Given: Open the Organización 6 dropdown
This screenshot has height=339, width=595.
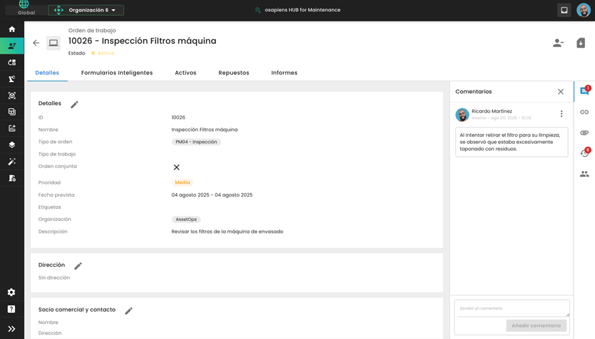Looking at the screenshot, I should coord(86,10).
